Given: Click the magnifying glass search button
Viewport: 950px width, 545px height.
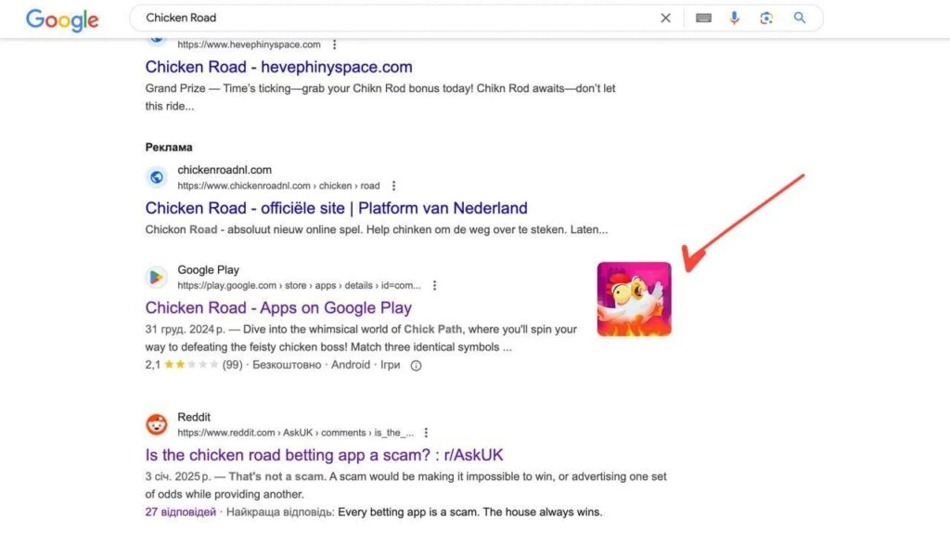Looking at the screenshot, I should (800, 18).
